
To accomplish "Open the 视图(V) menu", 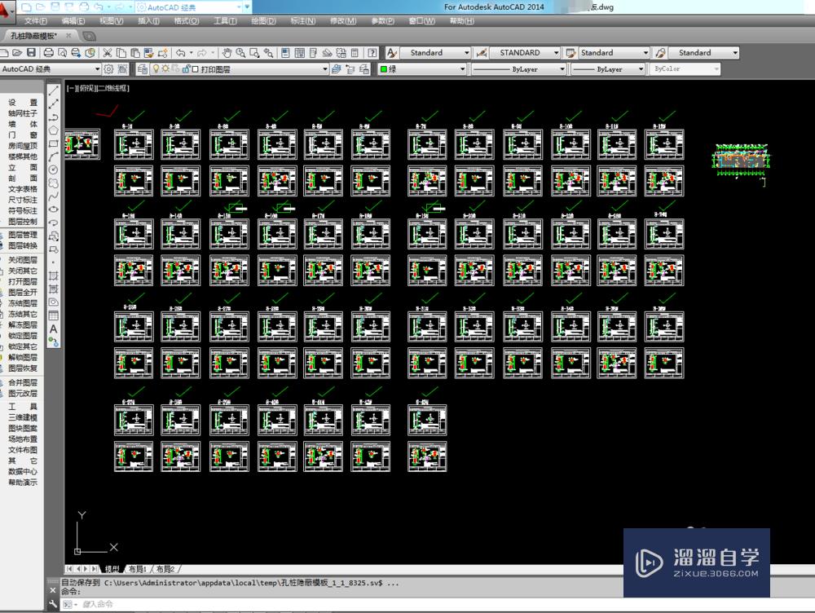I will tap(111, 21).
